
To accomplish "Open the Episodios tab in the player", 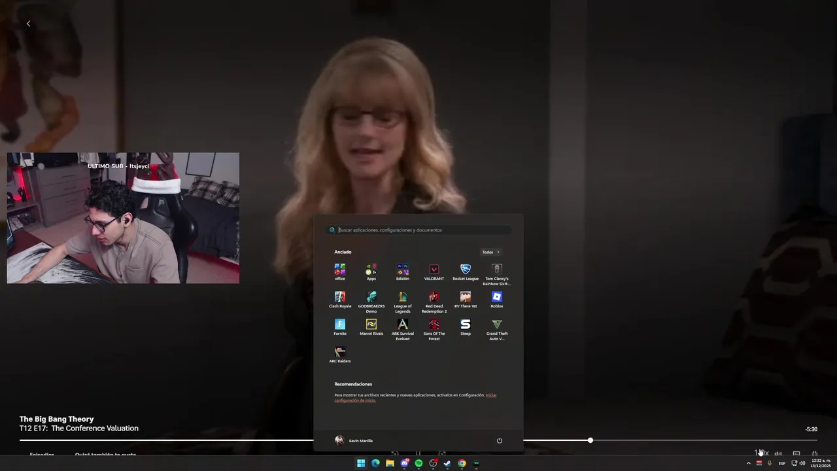I will tap(42, 454).
